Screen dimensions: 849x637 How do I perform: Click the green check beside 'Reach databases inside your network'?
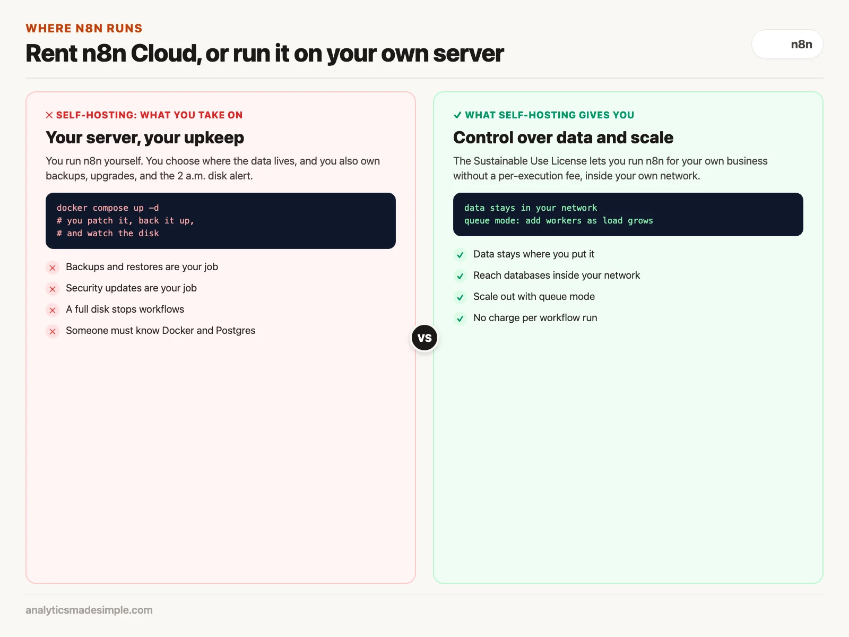(x=460, y=276)
